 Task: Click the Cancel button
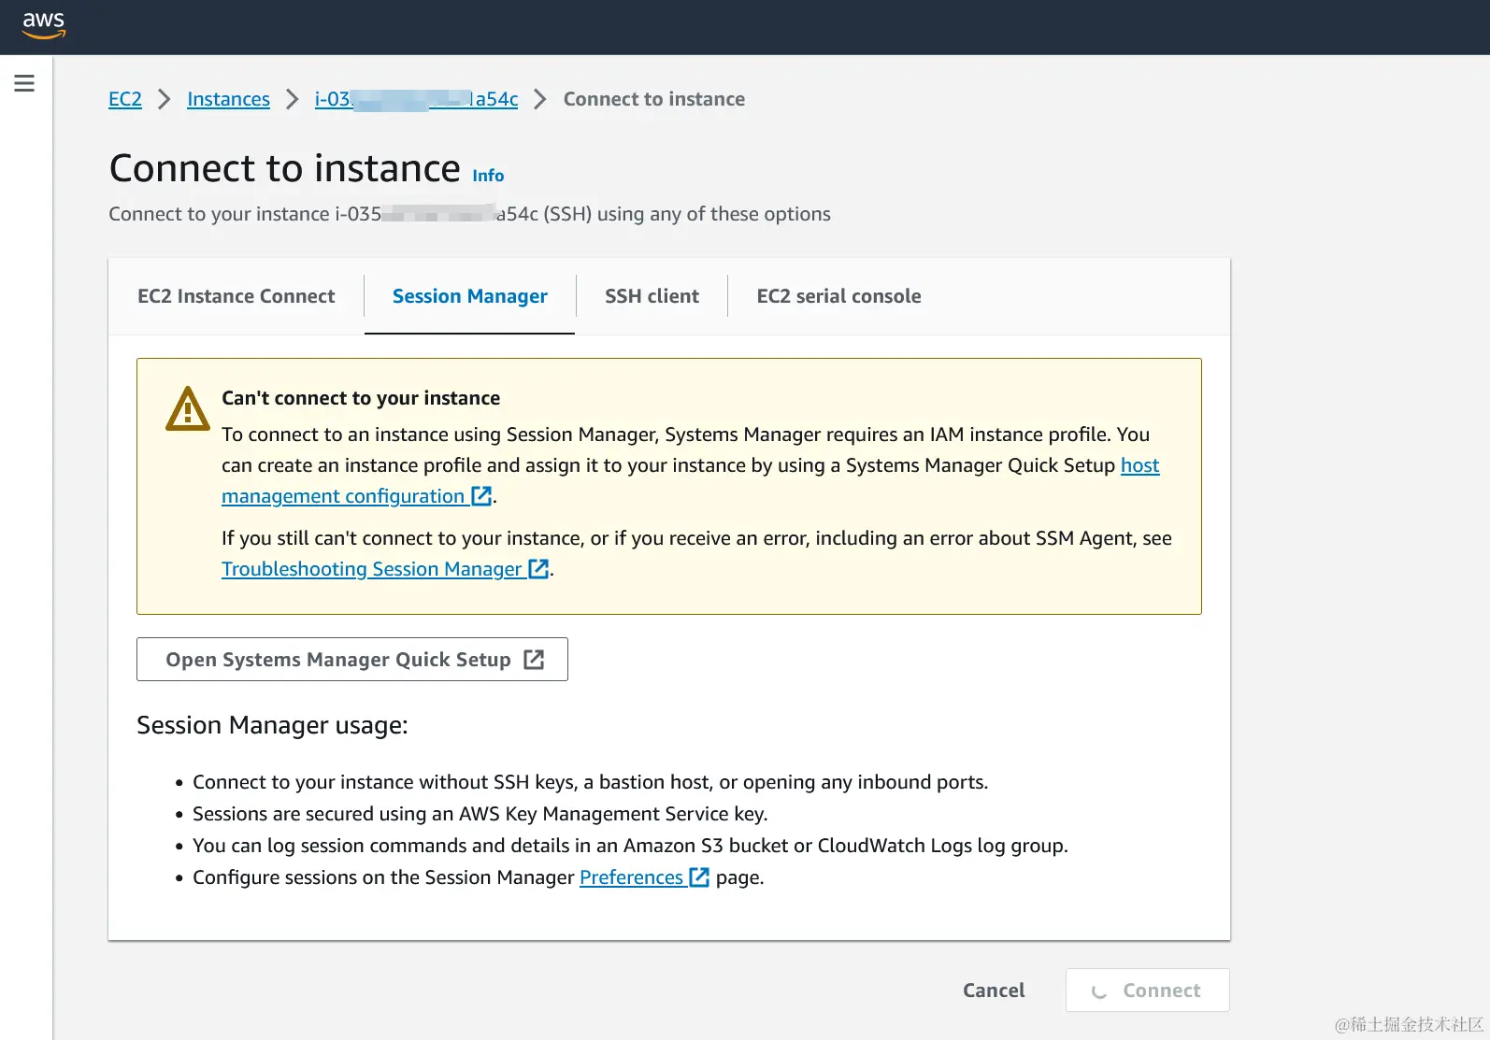pyautogui.click(x=994, y=990)
